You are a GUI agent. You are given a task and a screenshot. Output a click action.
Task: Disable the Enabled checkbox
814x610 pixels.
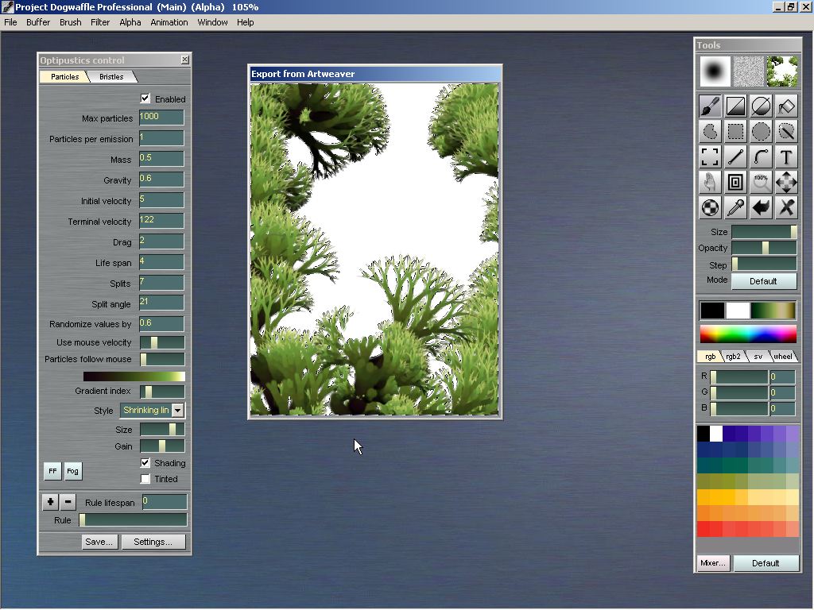click(145, 98)
